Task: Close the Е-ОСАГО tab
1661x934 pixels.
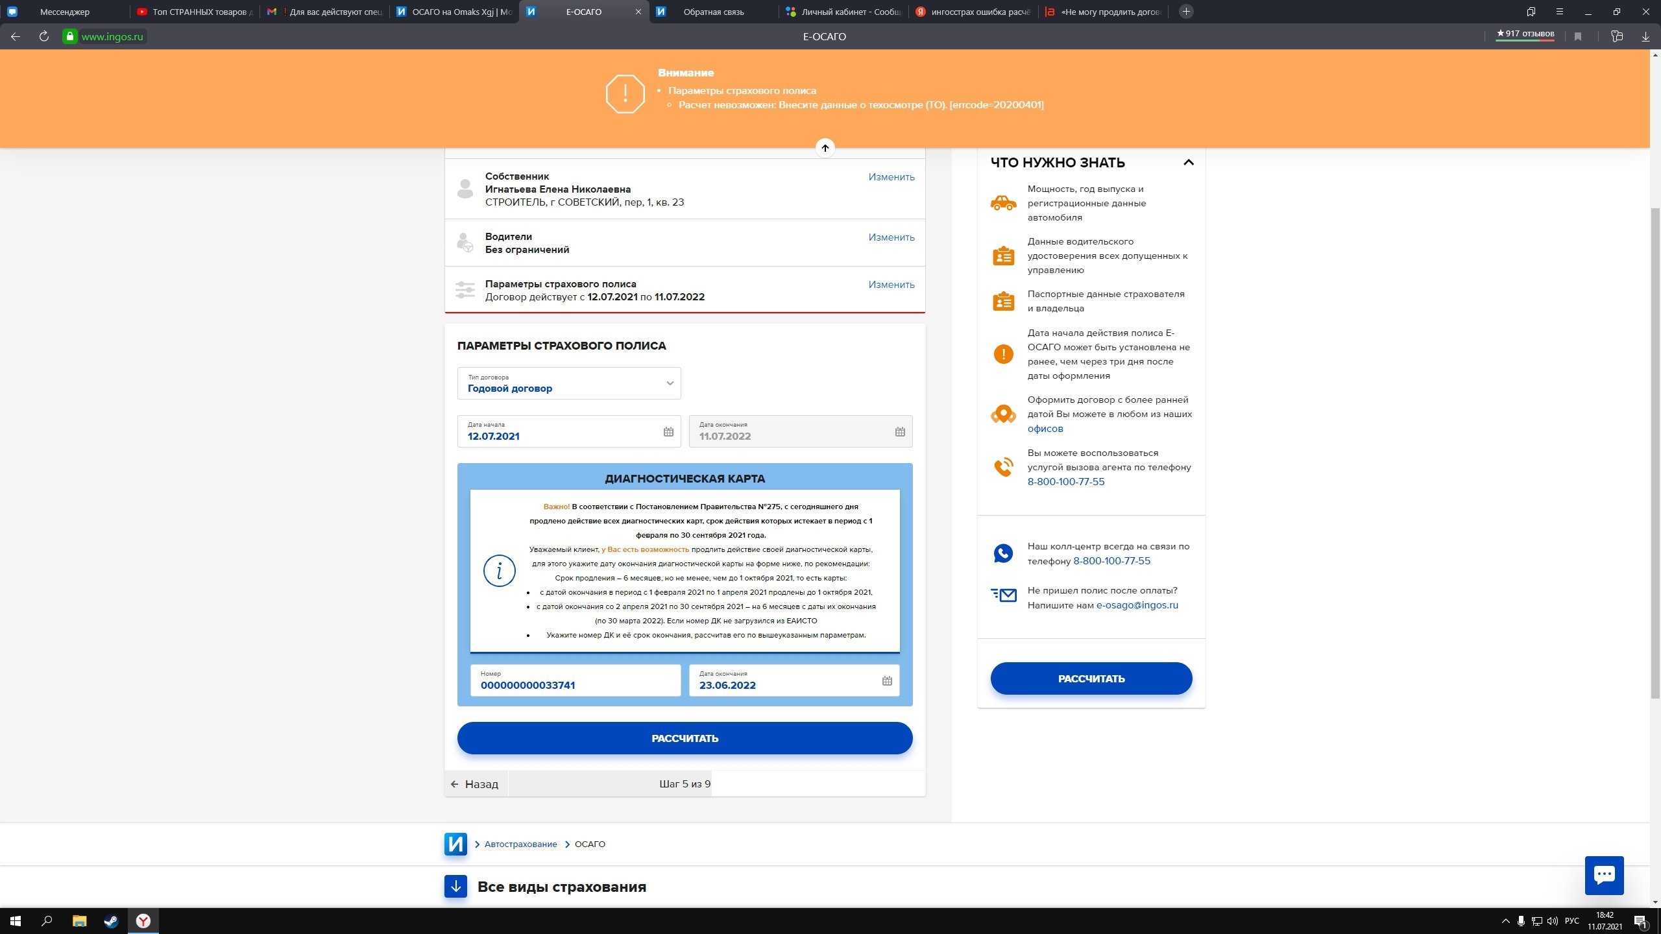Action: click(638, 12)
